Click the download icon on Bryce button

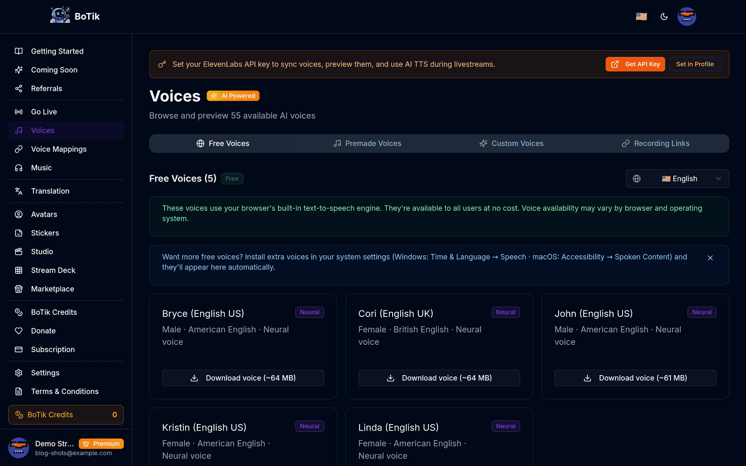[x=194, y=378]
